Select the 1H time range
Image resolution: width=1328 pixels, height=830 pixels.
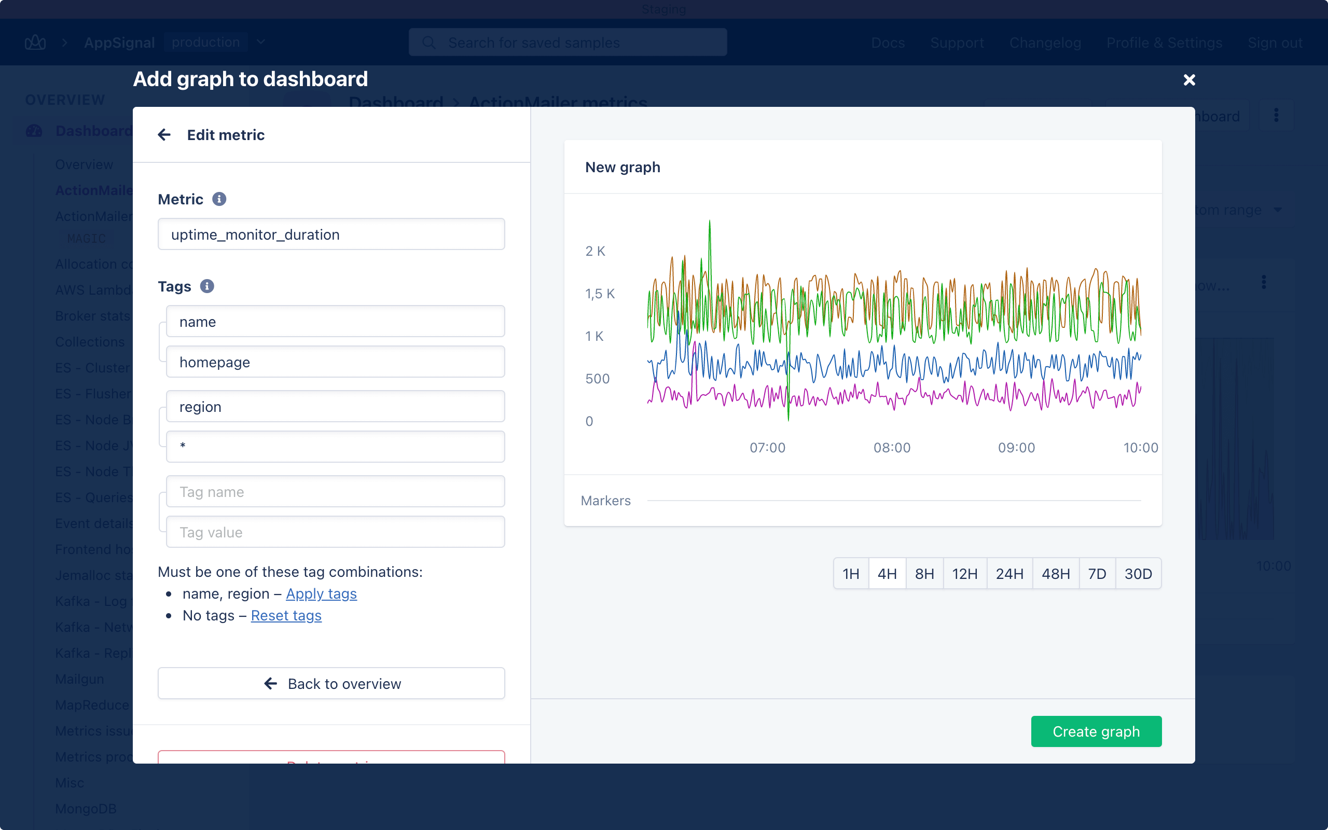point(851,574)
